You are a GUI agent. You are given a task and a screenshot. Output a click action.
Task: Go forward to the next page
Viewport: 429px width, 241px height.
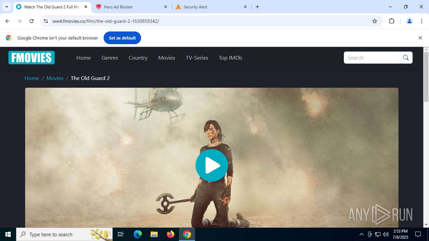19,21
